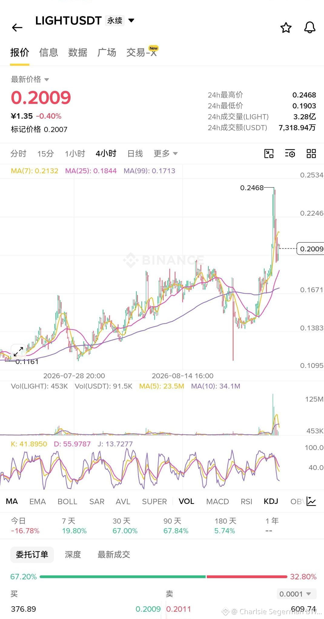This screenshot has width=324, height=619.
Task: Select the 4小时 timeframe
Action: (106, 154)
